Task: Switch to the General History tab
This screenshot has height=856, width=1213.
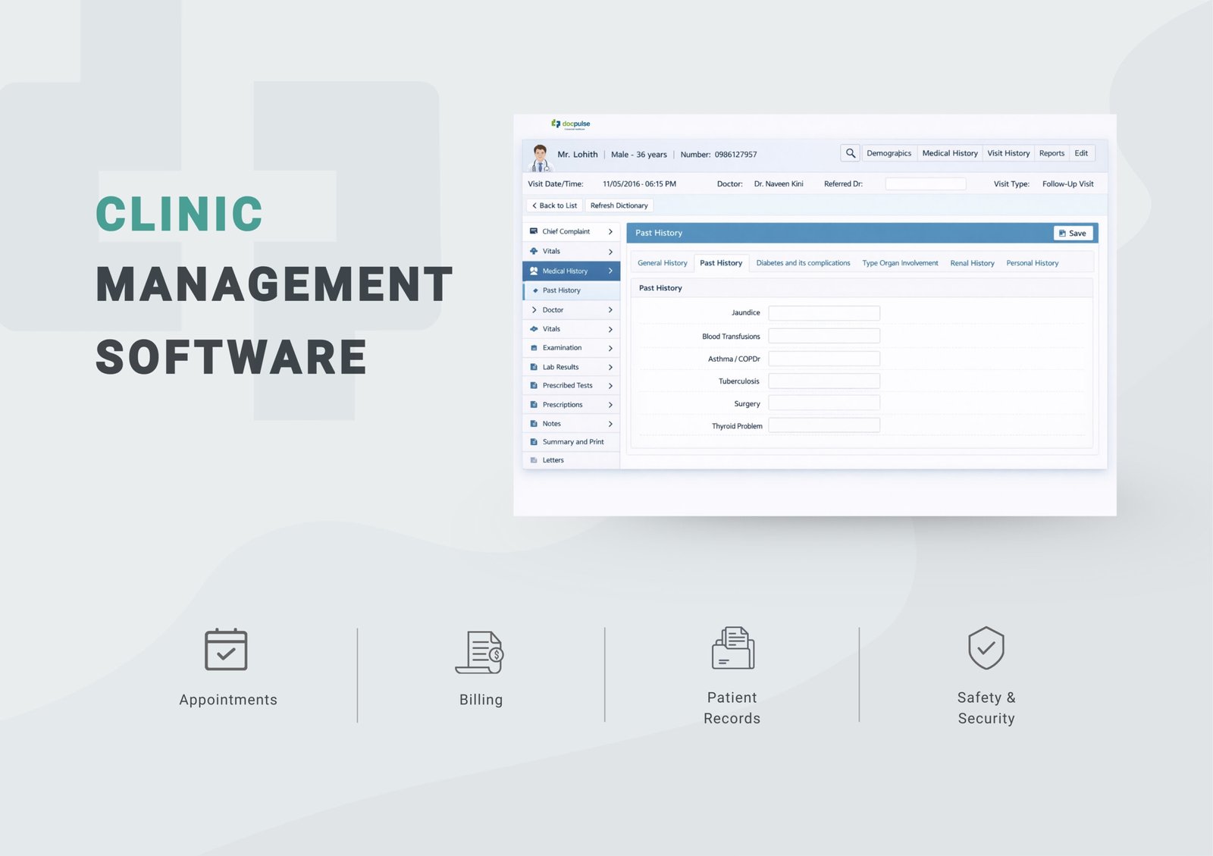Action: (x=662, y=263)
